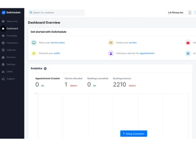This screenshot has width=196, height=147.
Task: Click the 2210 revenue value
Action: pos(120,85)
